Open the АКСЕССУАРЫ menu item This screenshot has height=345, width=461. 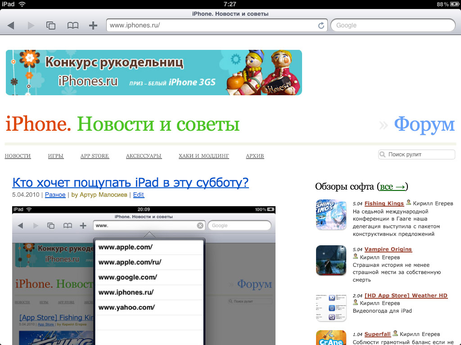pyautogui.click(x=144, y=156)
